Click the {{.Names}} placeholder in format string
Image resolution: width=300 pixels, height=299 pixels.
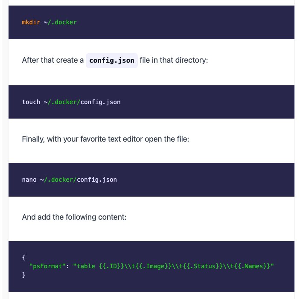click(x=242, y=266)
